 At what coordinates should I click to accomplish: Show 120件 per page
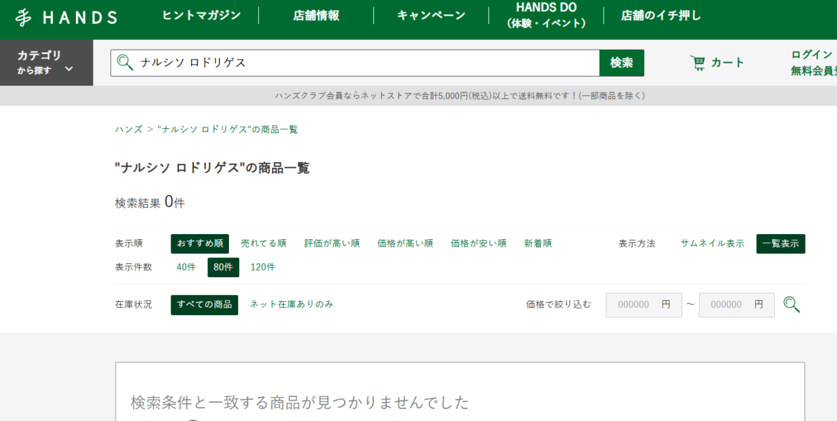pos(263,267)
